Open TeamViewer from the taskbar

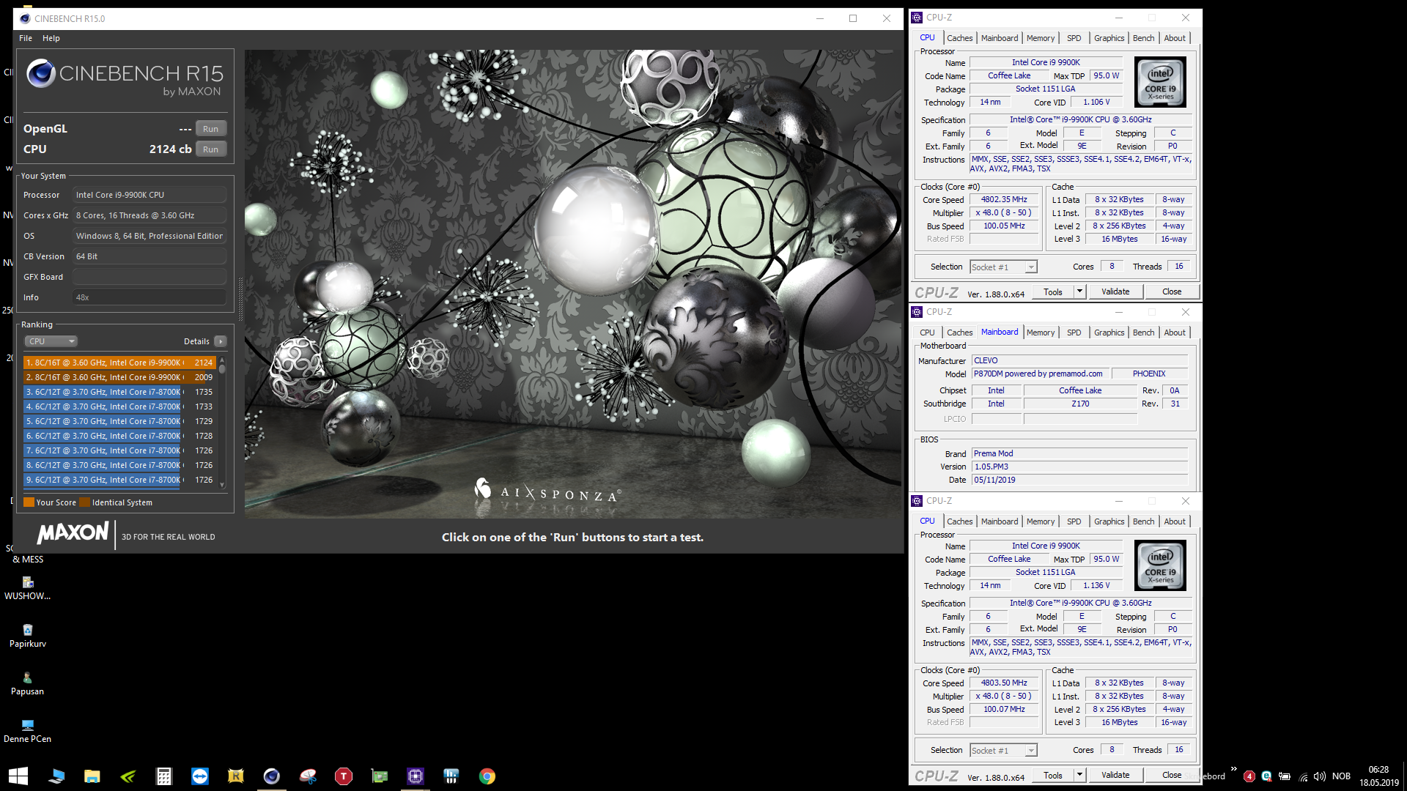tap(199, 776)
